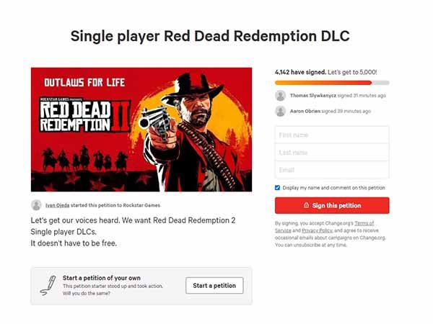Sign this petition with the red button

tap(332, 205)
